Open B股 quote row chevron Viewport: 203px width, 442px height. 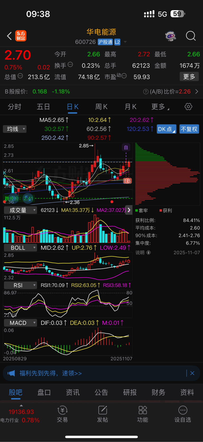tap(197, 92)
